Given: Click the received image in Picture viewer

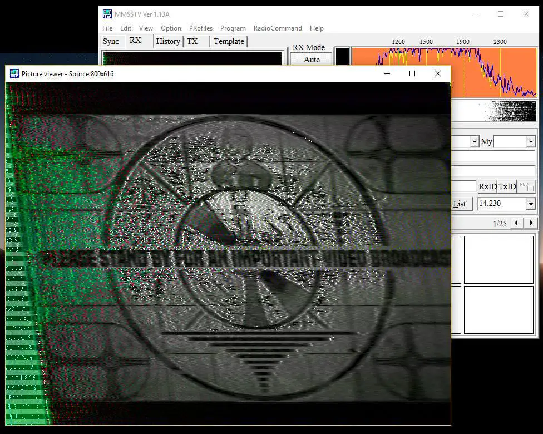Looking at the screenshot, I should 228,254.
